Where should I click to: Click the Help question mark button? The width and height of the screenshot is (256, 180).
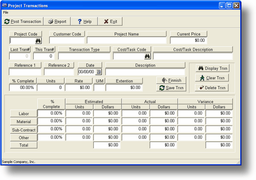[x=84, y=21]
